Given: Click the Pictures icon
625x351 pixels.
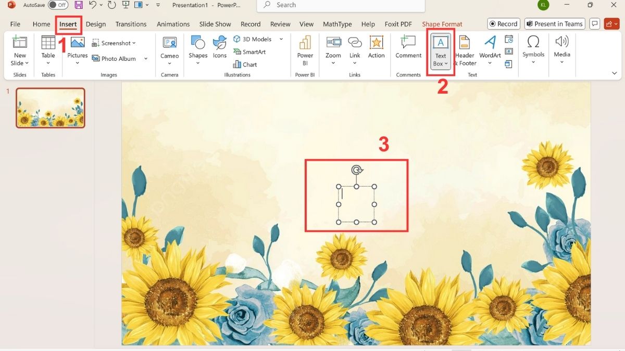Looking at the screenshot, I should point(78,43).
